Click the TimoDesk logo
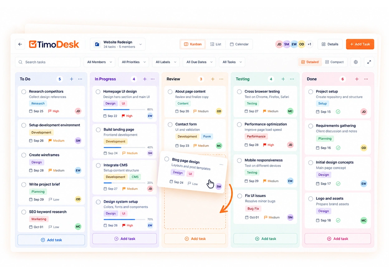 click(54, 44)
